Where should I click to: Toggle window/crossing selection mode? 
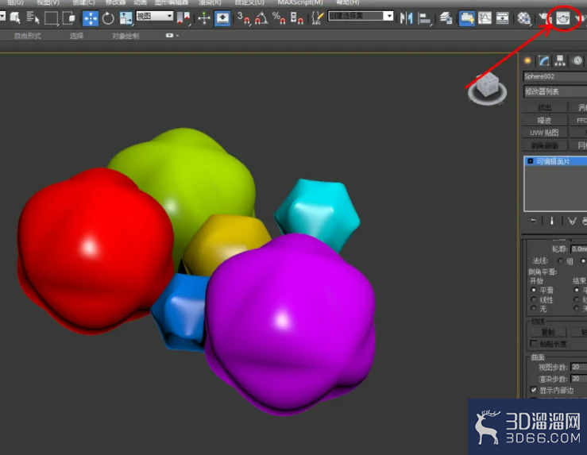pos(69,17)
